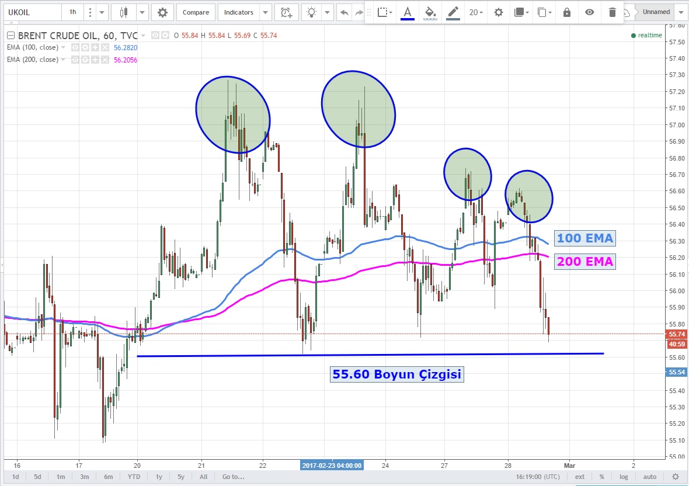Click the undo arrow
This screenshot has height=486, width=689.
coord(344,12)
